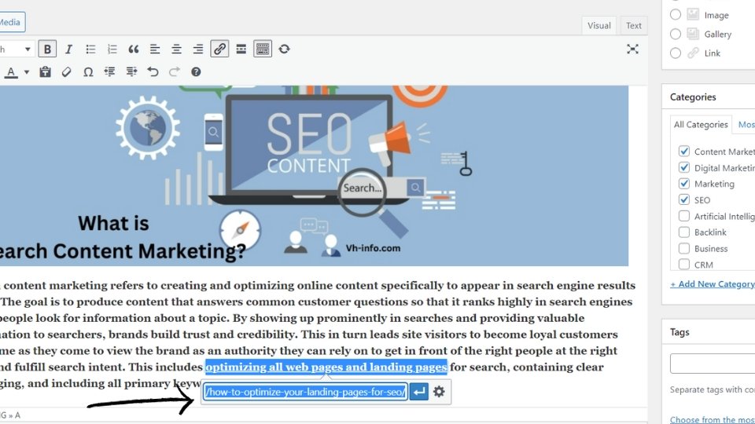Viewport: 755px width, 424px height.
Task: Check the Backlink category
Action: click(683, 232)
